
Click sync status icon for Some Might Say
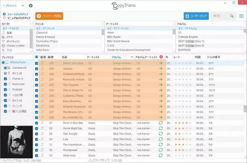click(161, 128)
